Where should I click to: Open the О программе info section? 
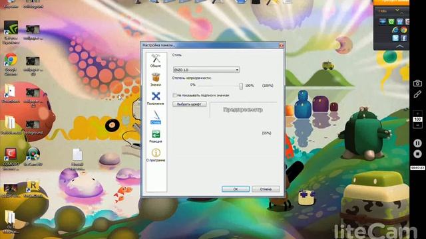(156, 155)
